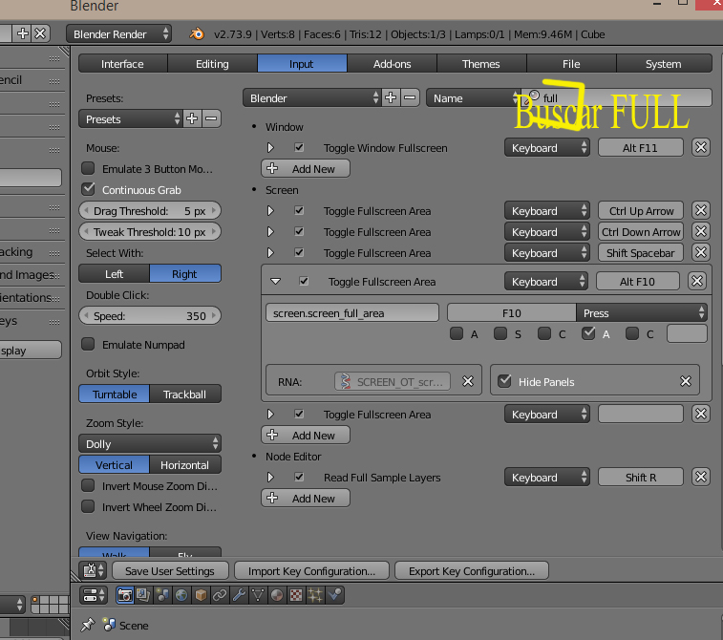This screenshot has width=723, height=640.
Task: Switch to the Add-ons tab
Action: click(x=392, y=64)
